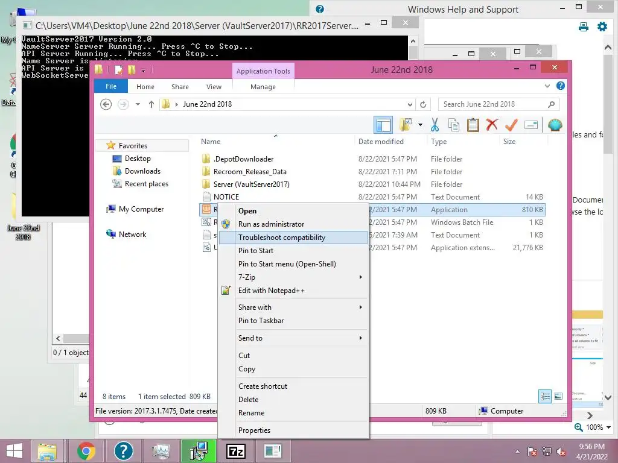Image resolution: width=618 pixels, height=463 pixels.
Task: Select the .DepotDownloader folder
Action: click(244, 159)
